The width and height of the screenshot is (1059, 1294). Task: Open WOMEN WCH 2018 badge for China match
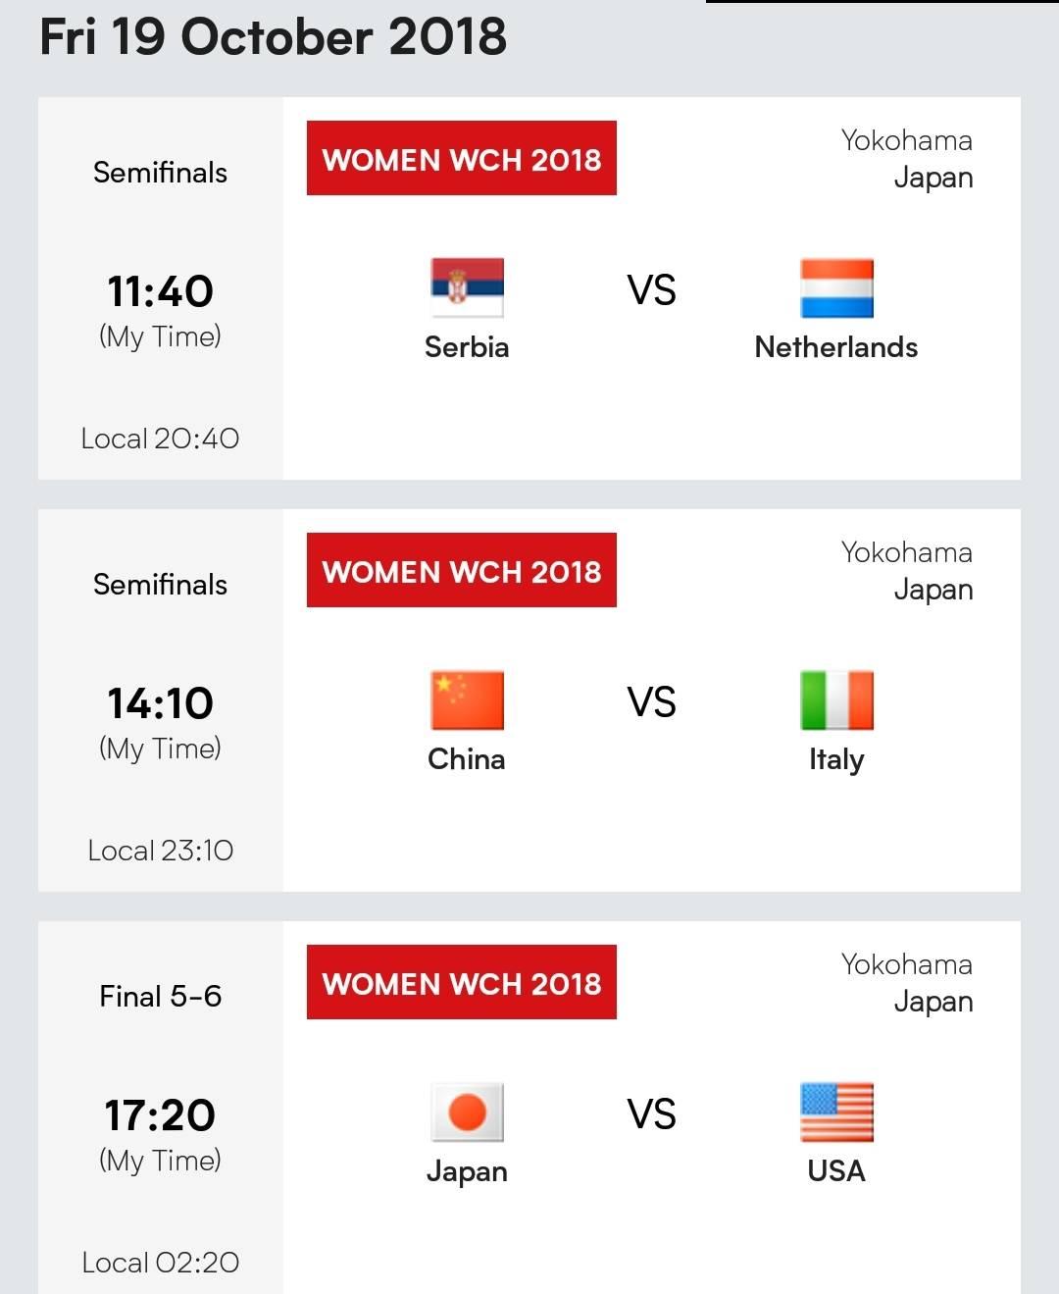point(461,571)
